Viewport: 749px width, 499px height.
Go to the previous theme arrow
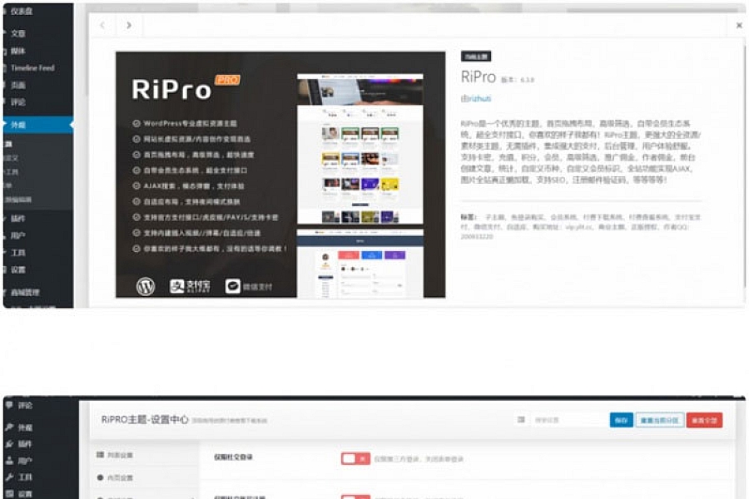(x=102, y=25)
